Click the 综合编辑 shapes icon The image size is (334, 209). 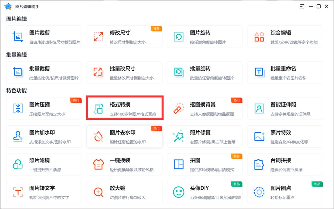259,36
